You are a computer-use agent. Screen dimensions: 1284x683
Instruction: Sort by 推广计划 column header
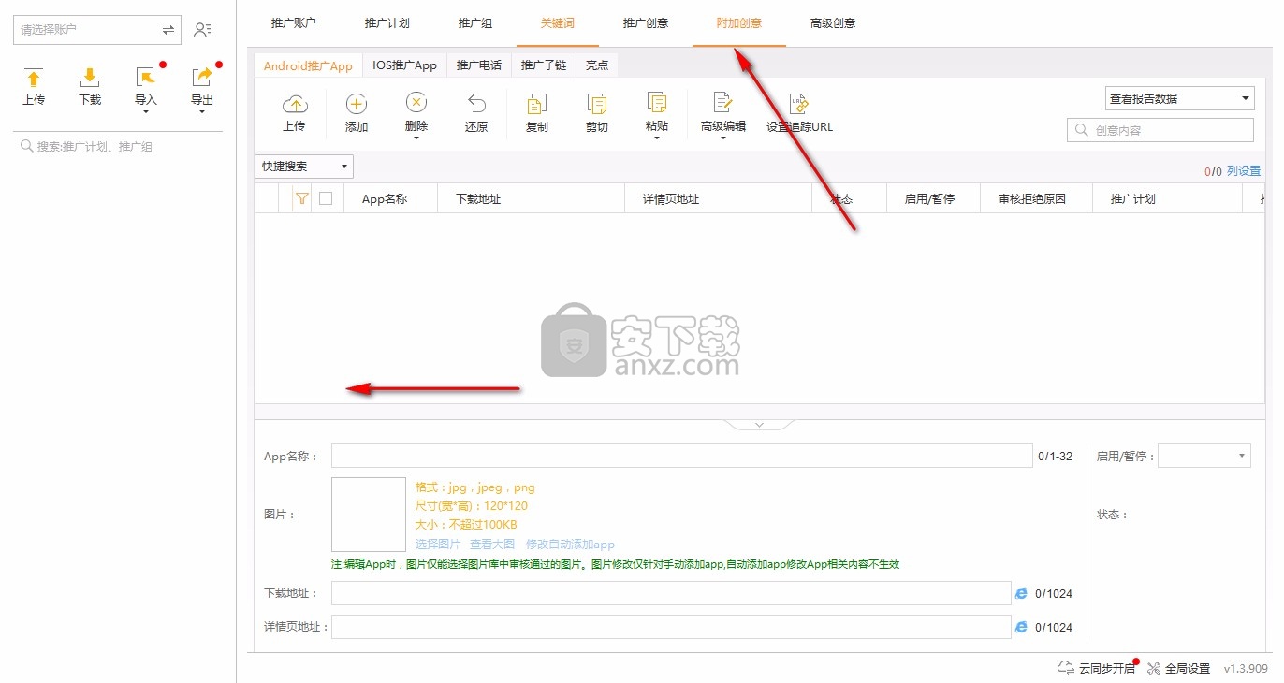[1167, 198]
